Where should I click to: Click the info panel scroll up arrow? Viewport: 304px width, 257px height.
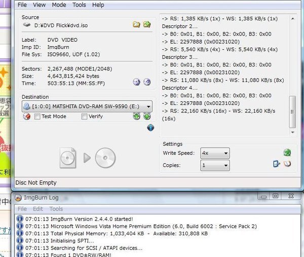pyautogui.click(x=292, y=19)
